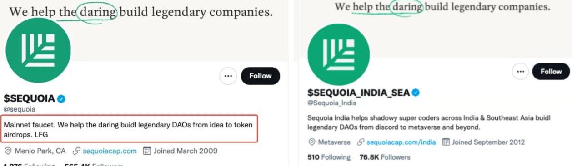Click the right profile header banner
The height and width of the screenshot is (166, 572).
433,28
